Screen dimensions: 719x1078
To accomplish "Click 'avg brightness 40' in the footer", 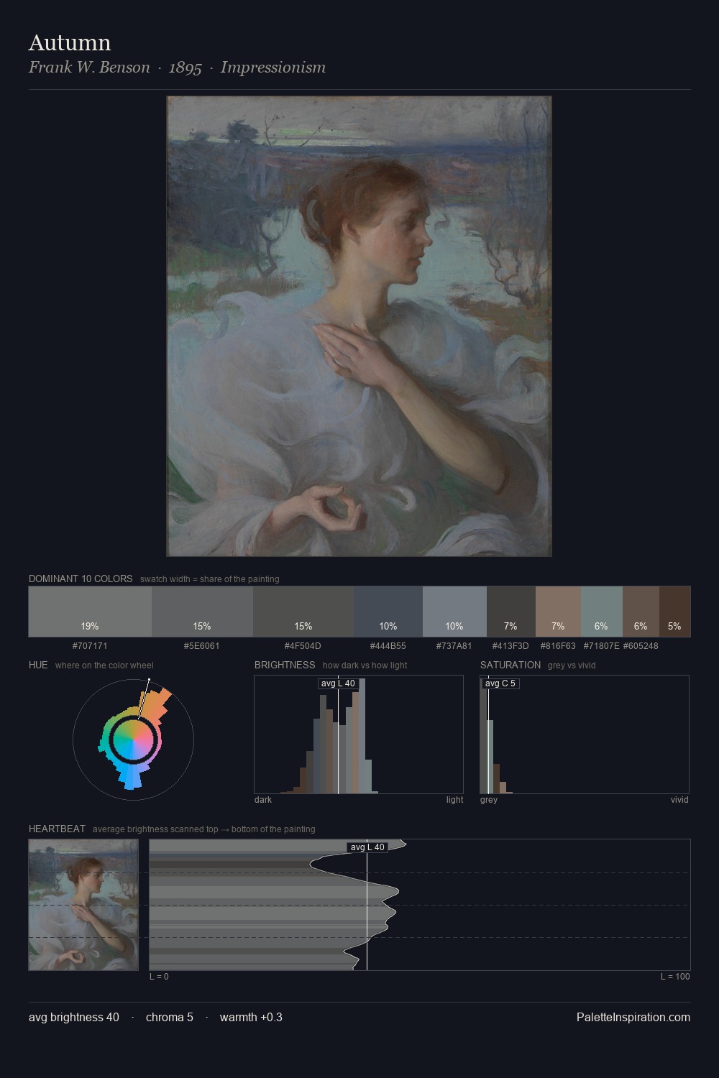I will pos(74,1018).
